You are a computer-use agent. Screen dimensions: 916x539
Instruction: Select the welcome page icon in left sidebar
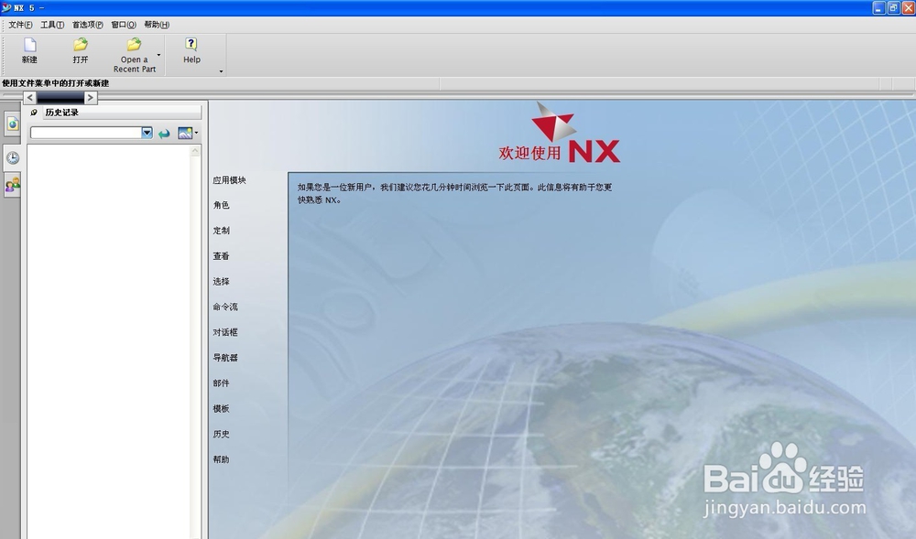coord(12,124)
